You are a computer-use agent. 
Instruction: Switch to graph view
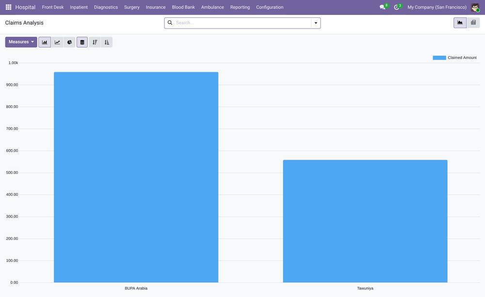click(460, 23)
